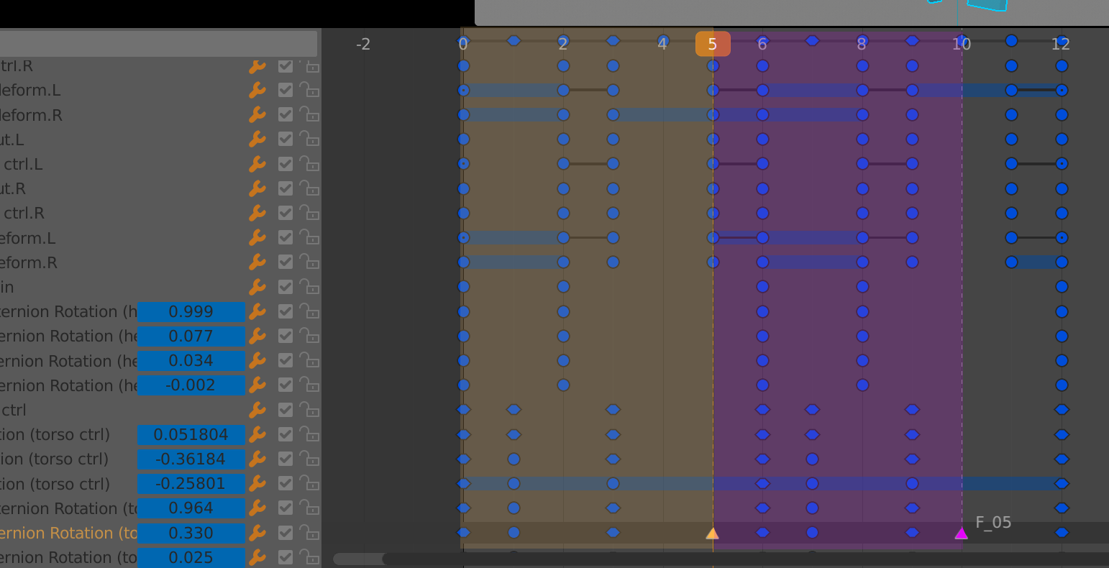Click the padlock icon in the ut.R row
The height and width of the screenshot is (568, 1109).
(309, 188)
